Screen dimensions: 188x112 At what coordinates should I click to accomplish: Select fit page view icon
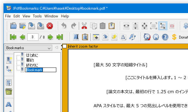(145, 26)
